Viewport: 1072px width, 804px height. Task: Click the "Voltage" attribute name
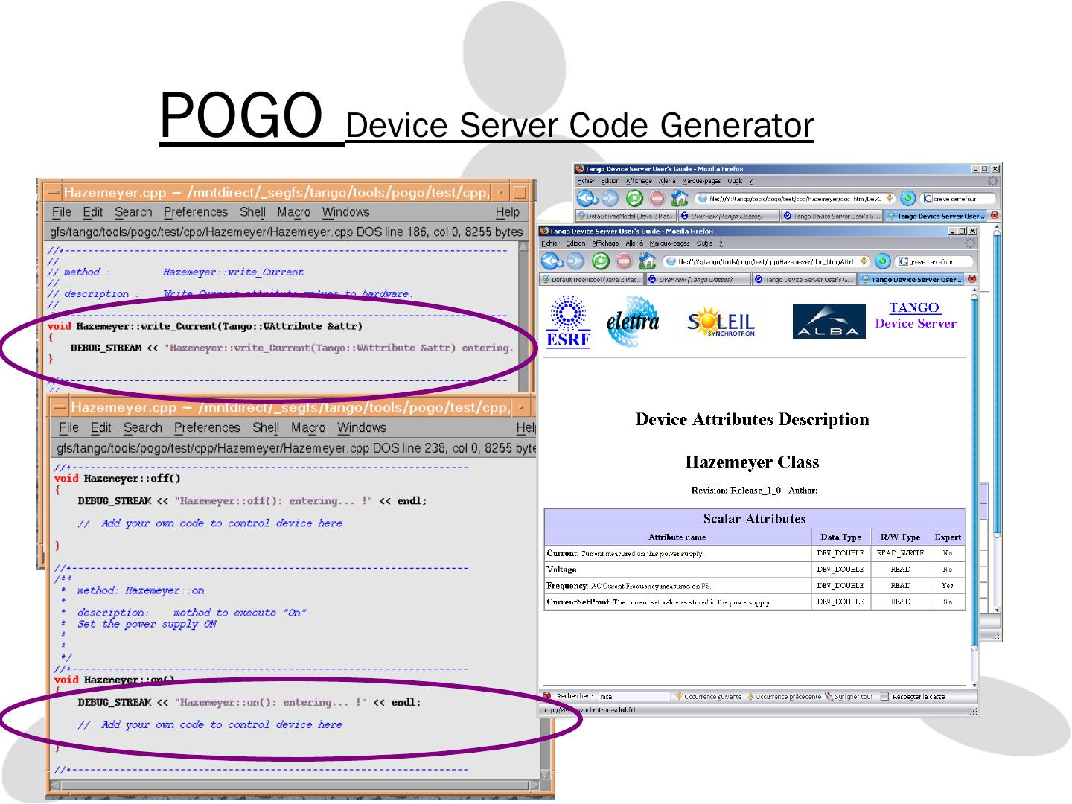[561, 569]
